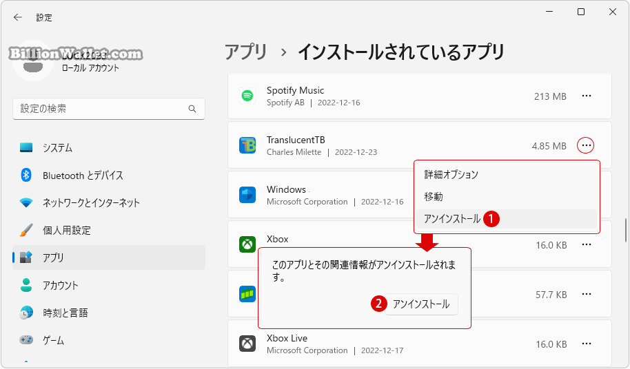
Task: Click the TranslucentTB app icon
Action: (x=247, y=145)
